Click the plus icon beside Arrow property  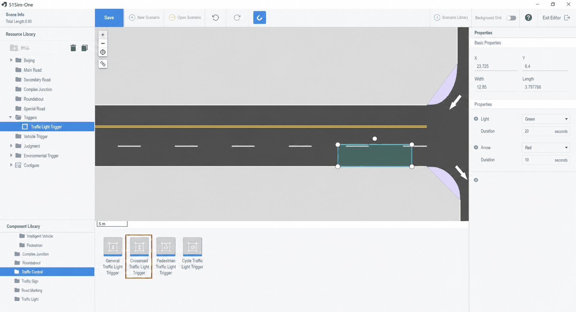476,147
